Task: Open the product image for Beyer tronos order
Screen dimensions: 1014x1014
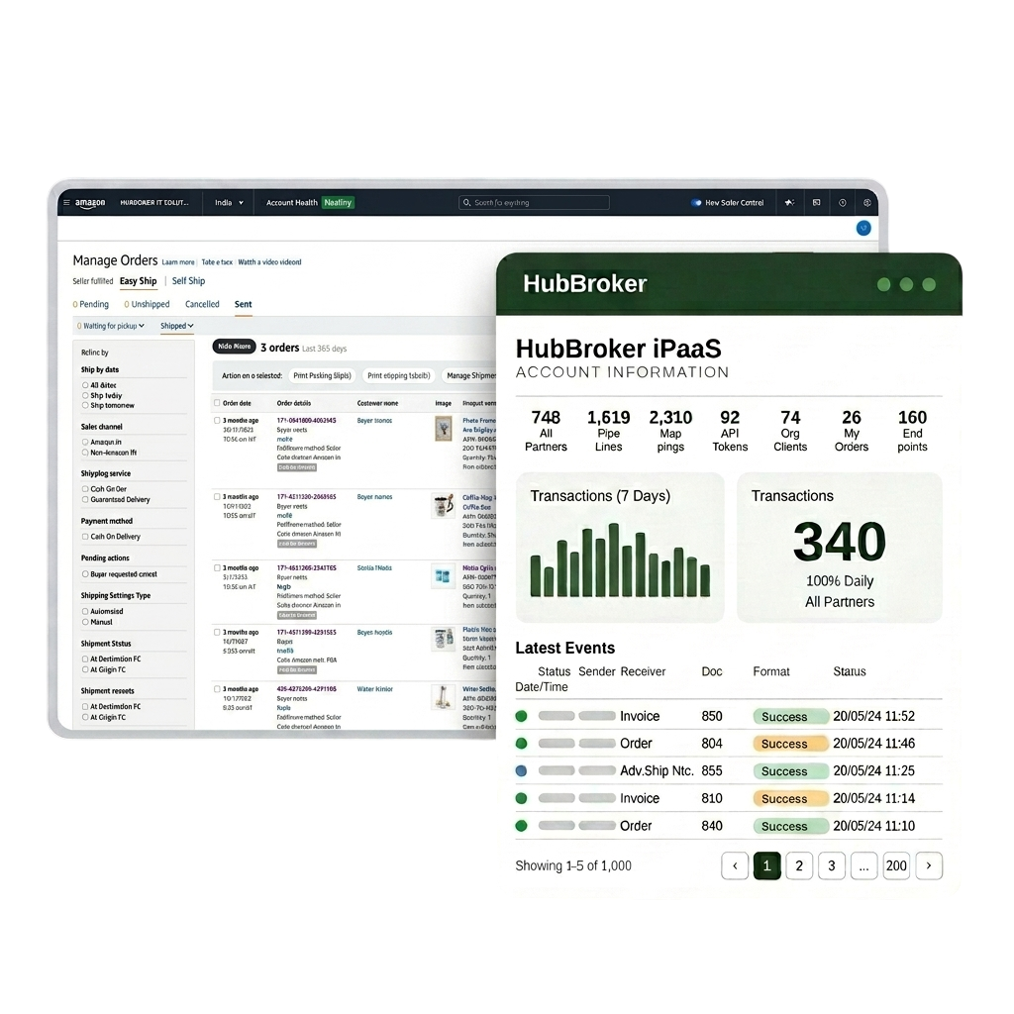Action: (x=444, y=429)
